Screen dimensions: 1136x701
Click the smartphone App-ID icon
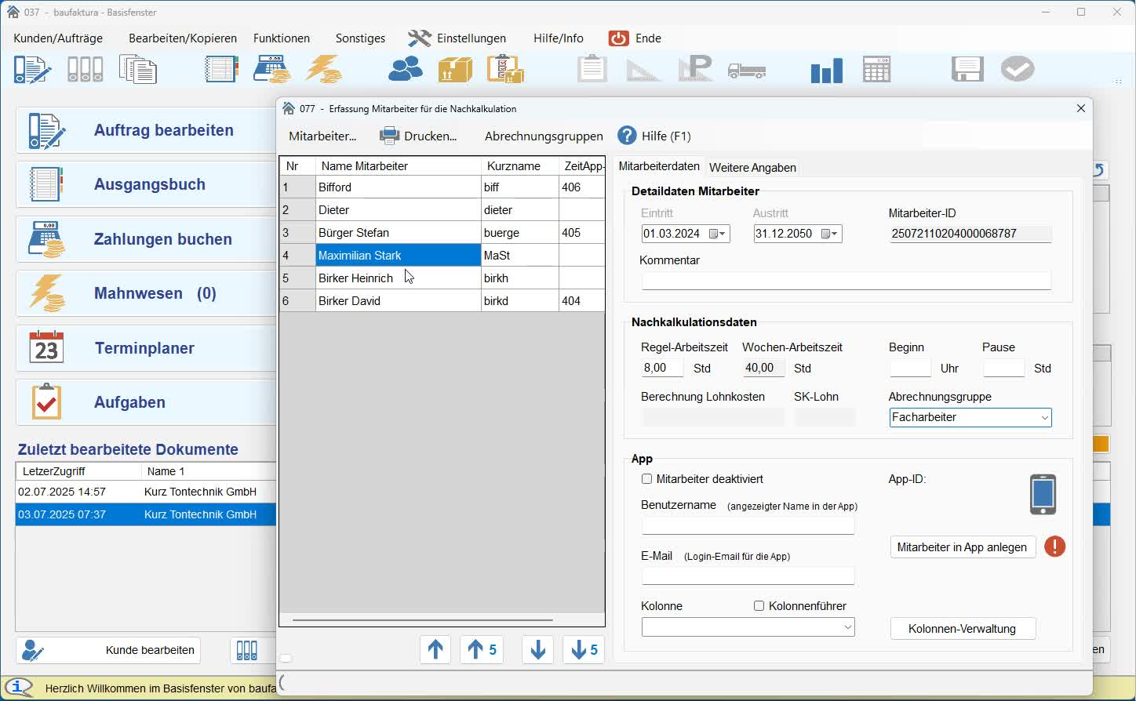1043,494
